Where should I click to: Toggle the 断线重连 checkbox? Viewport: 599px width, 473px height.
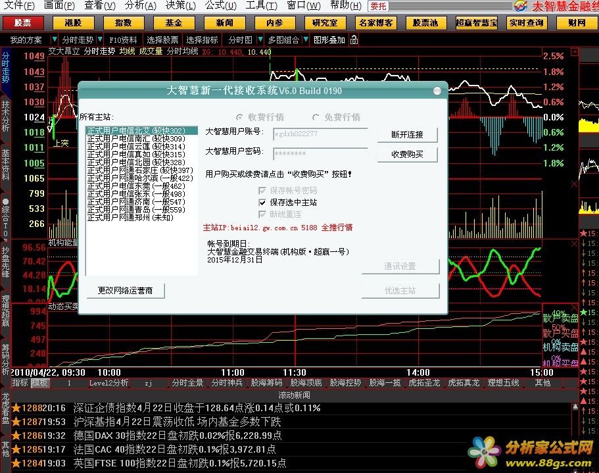262,214
